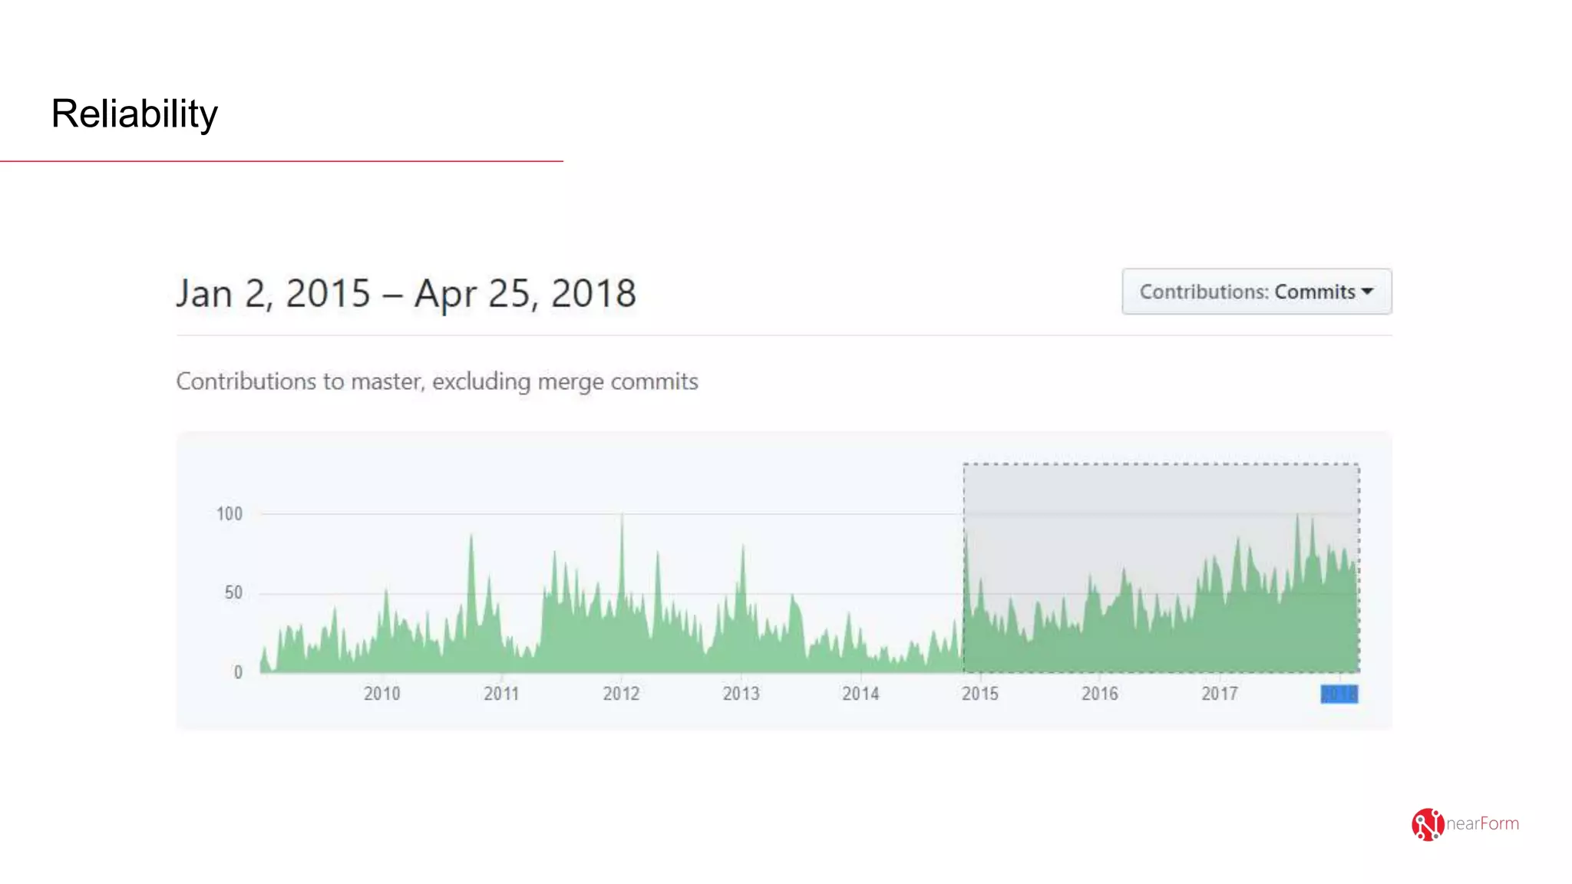Click the 2010 year label on axis
This screenshot has height=884, width=1572.
(381, 694)
